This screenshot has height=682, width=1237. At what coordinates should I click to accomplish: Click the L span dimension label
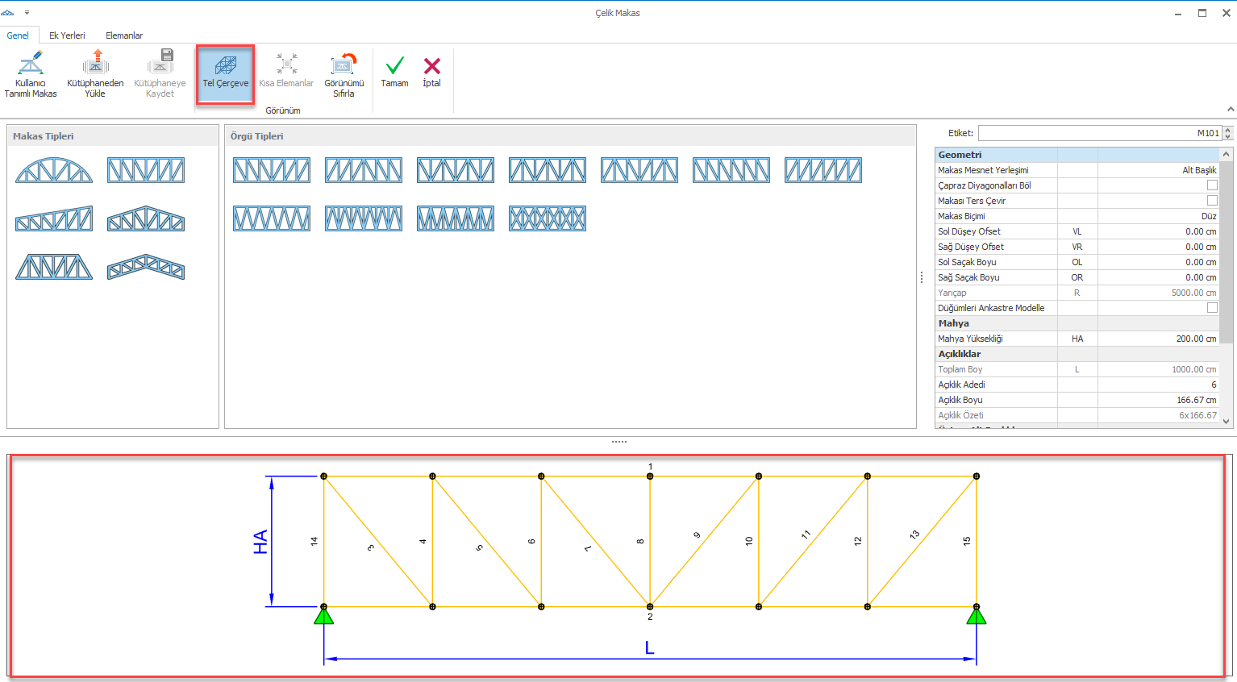pyautogui.click(x=650, y=648)
